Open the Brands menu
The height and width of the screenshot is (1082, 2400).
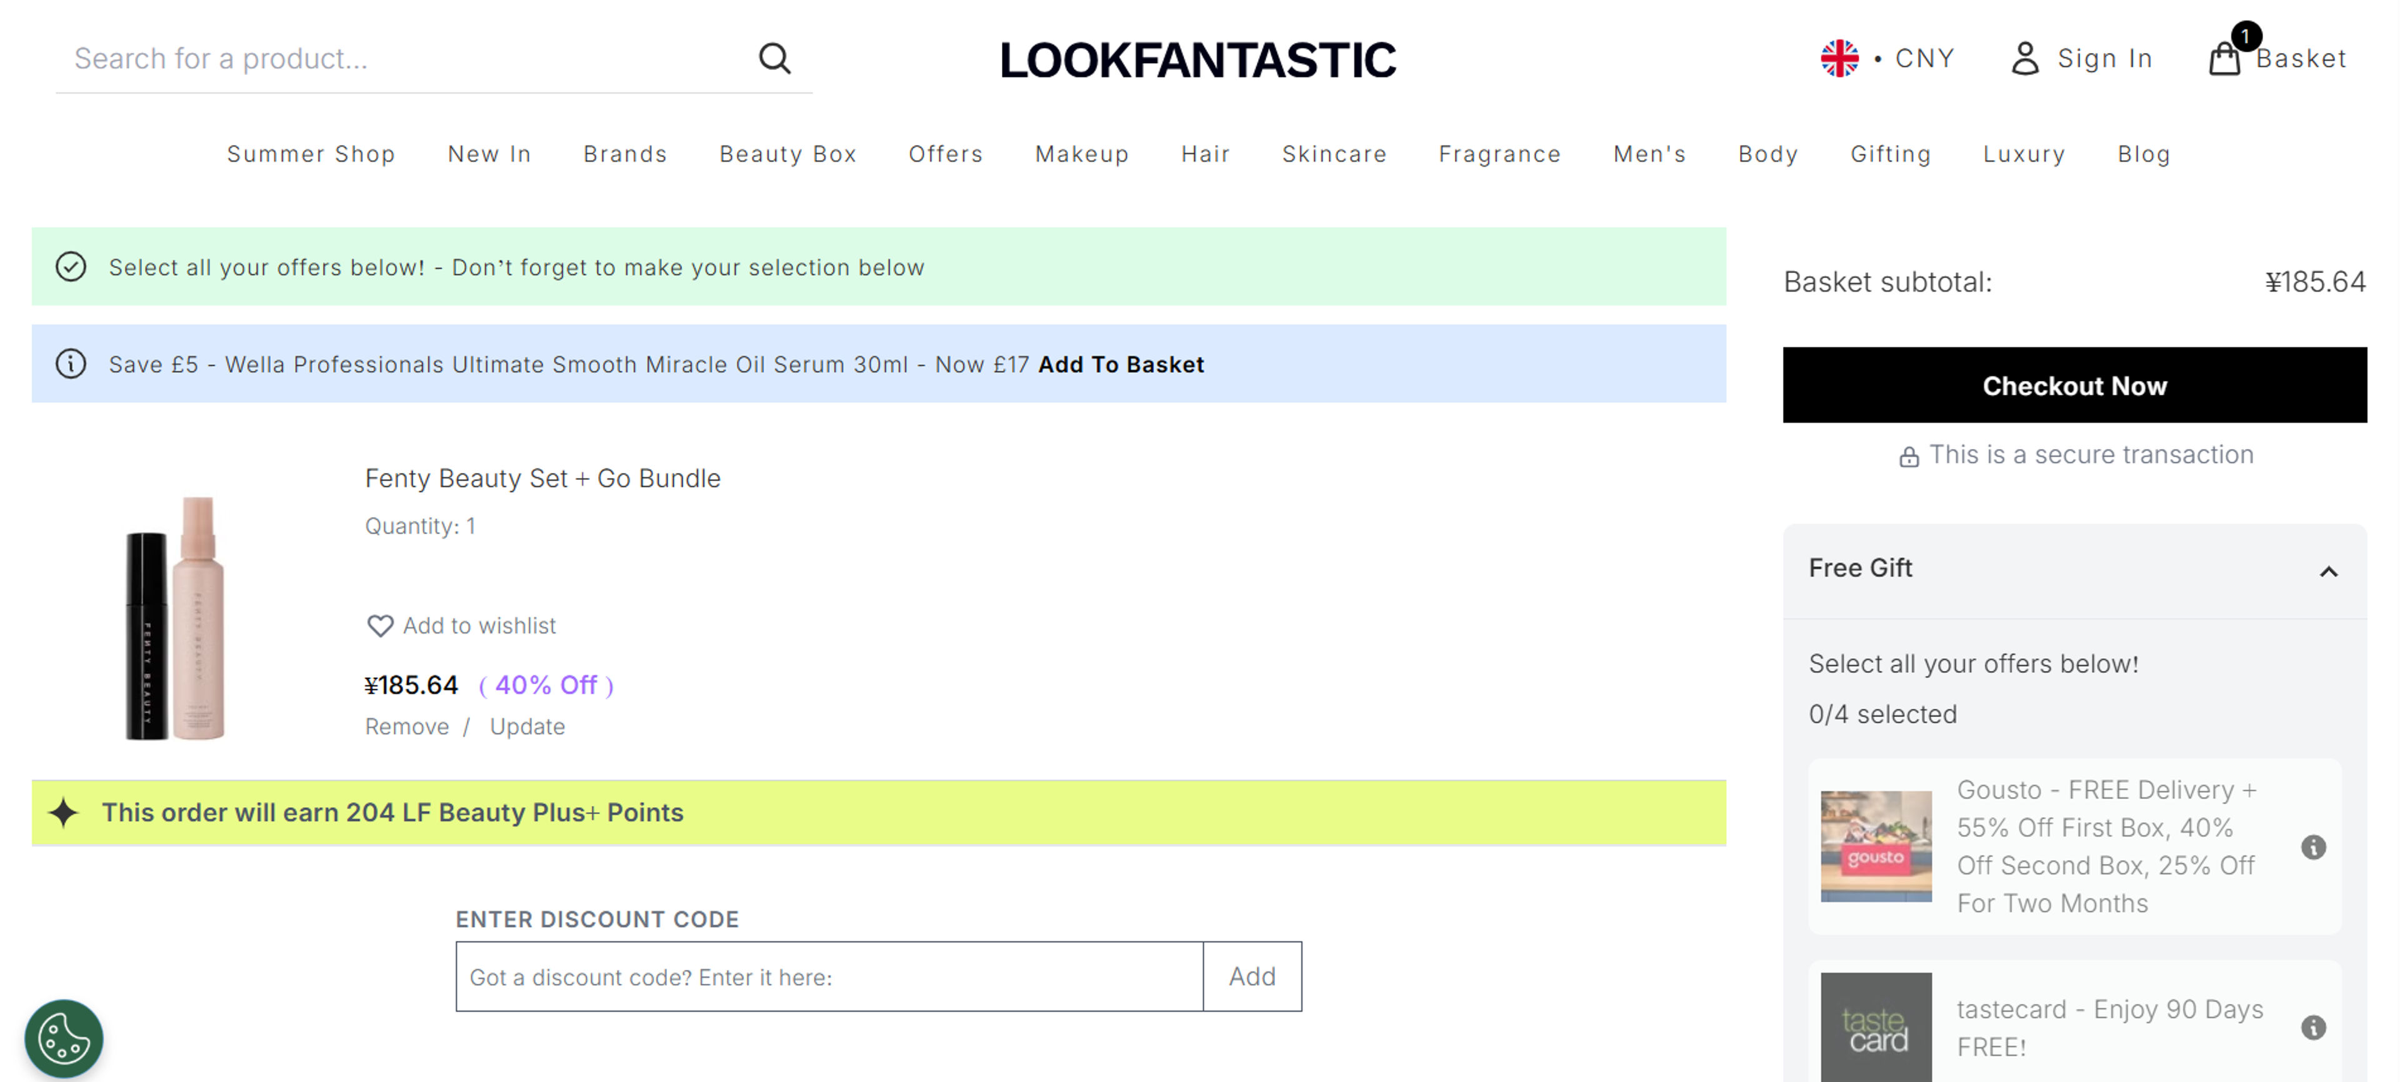pos(624,154)
